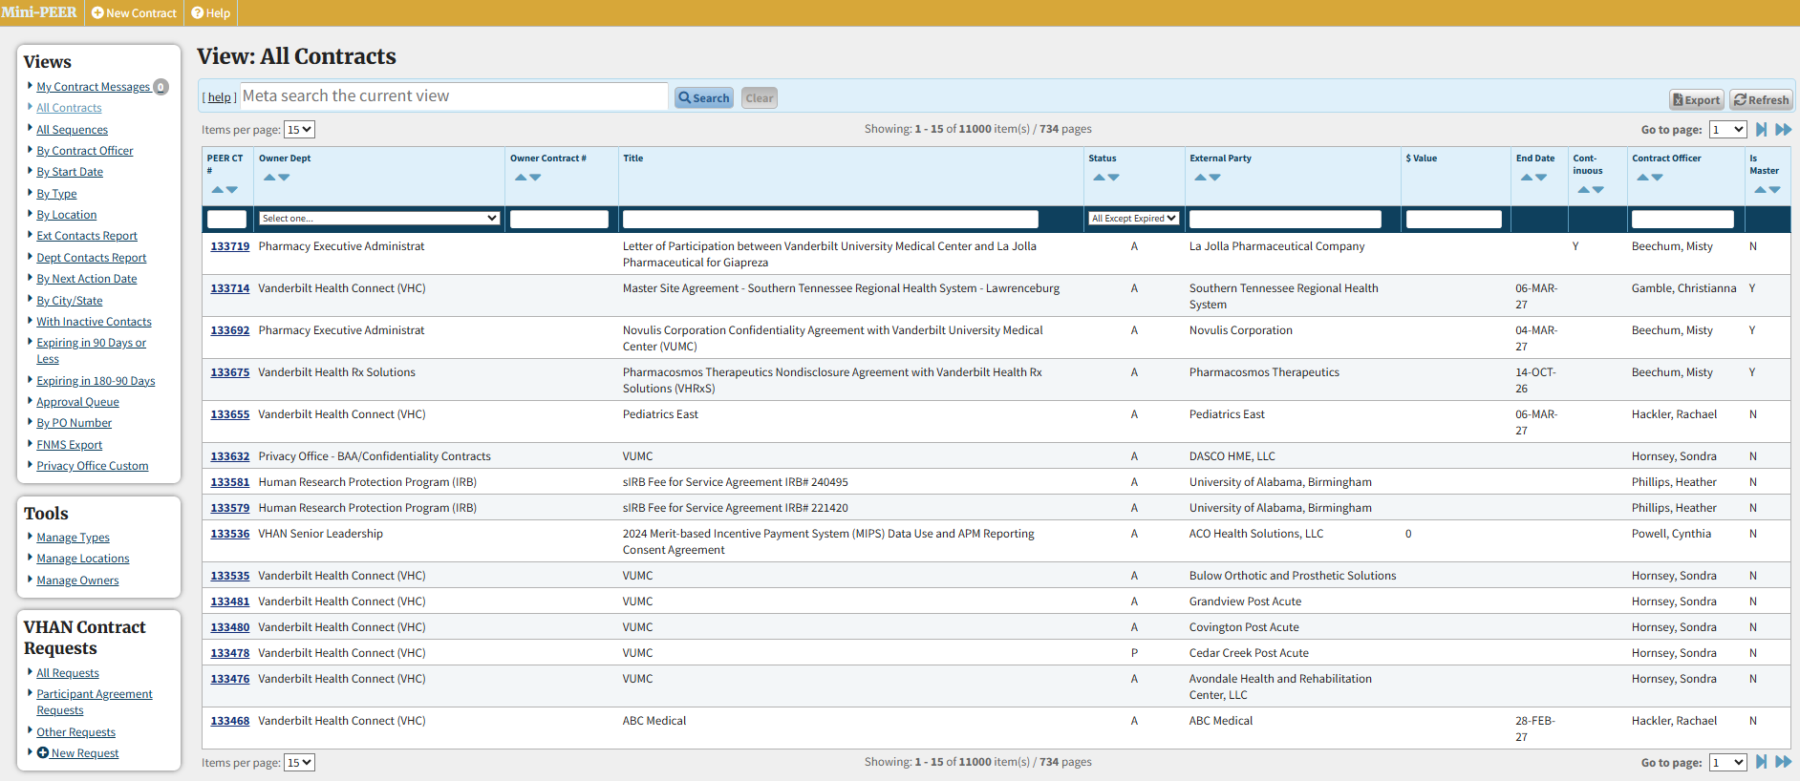Image resolution: width=1800 pixels, height=781 pixels.
Task: Refresh the contracts view
Action: tap(1762, 99)
